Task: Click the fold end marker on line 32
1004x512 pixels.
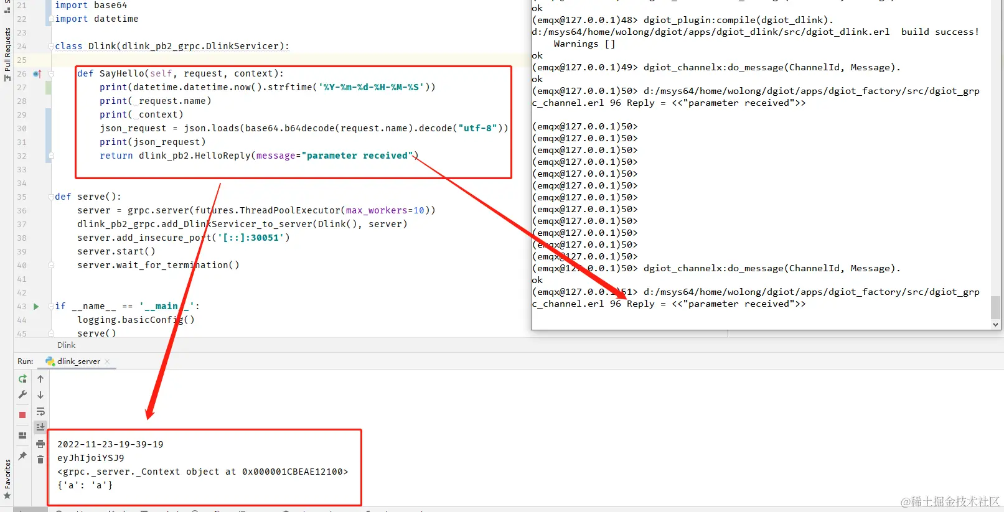Action: 52,156
